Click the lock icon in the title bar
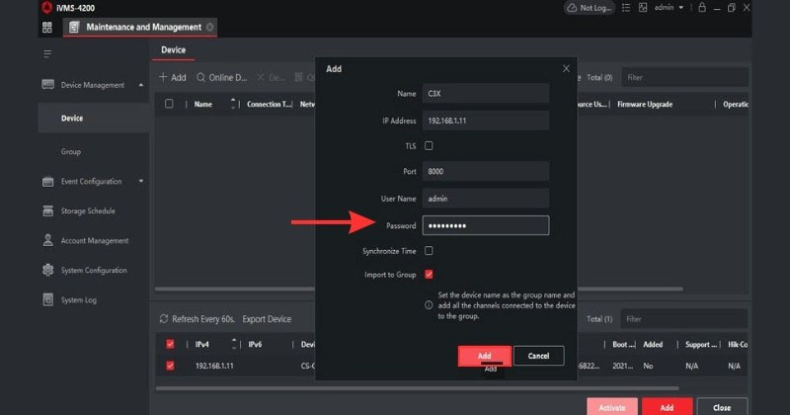 pyautogui.click(x=702, y=7)
